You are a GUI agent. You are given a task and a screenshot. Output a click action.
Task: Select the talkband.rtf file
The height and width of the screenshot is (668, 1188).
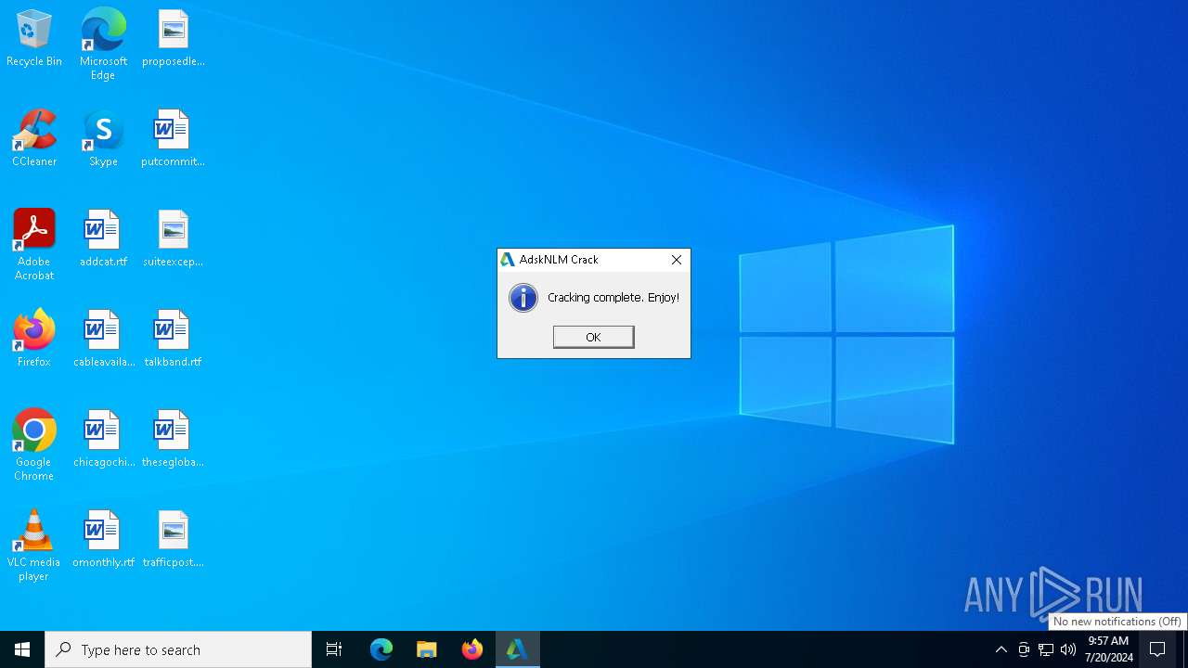(173, 339)
